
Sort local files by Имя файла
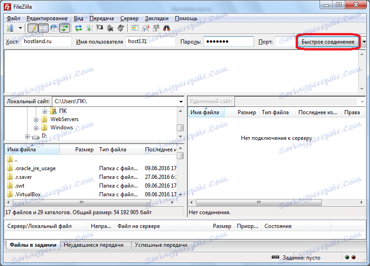pos(32,150)
